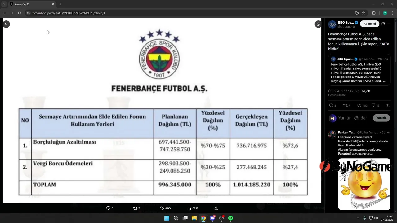This screenshot has height=223, width=397.
Task: Open the tweet's more options menu
Action: pyautogui.click(x=389, y=24)
